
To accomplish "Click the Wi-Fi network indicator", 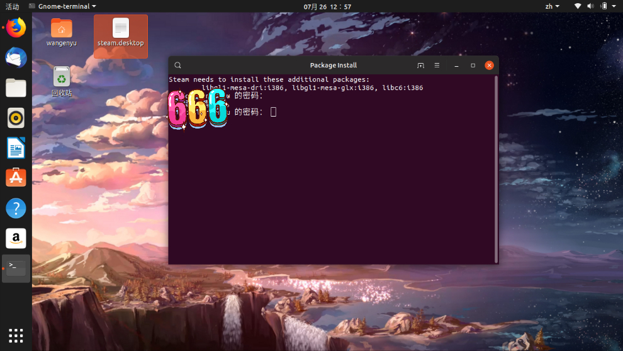I will (x=578, y=6).
